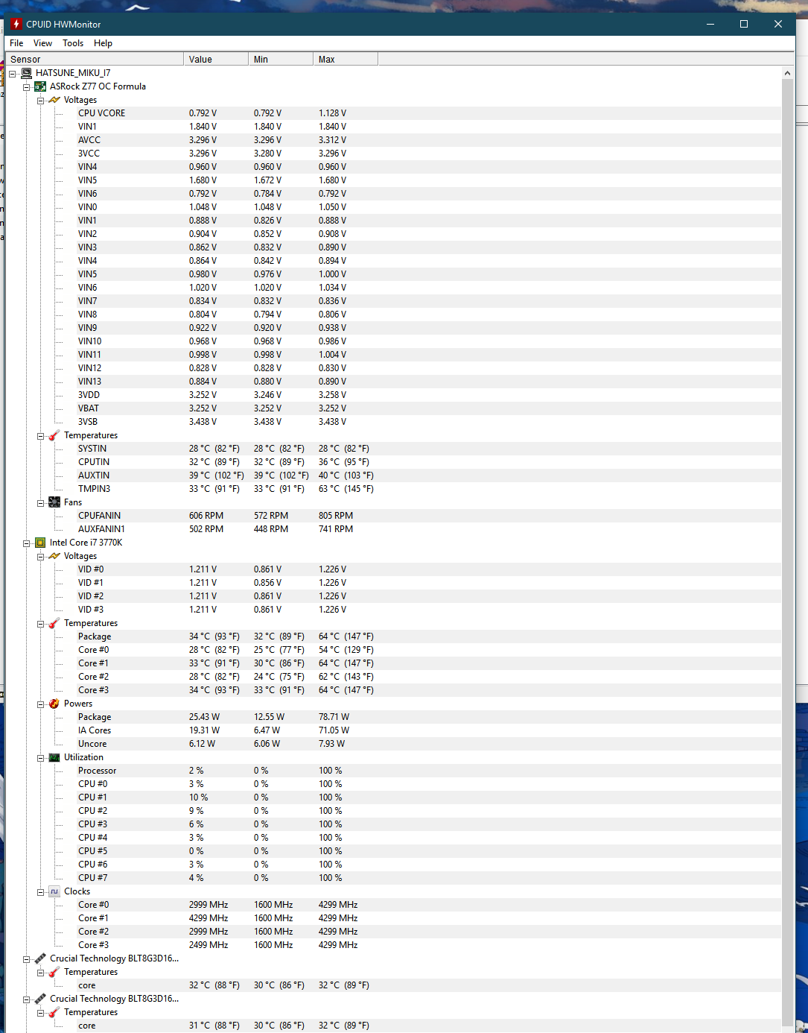Viewport: 808px width, 1033px height.
Task: Click the Max column header
Action: tap(346, 59)
